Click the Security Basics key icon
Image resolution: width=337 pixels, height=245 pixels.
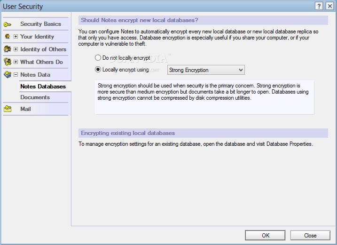point(8,24)
